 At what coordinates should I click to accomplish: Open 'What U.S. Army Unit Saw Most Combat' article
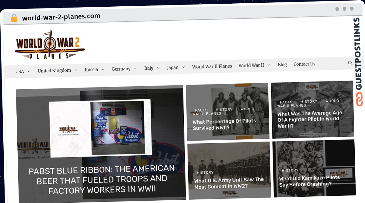click(x=229, y=183)
